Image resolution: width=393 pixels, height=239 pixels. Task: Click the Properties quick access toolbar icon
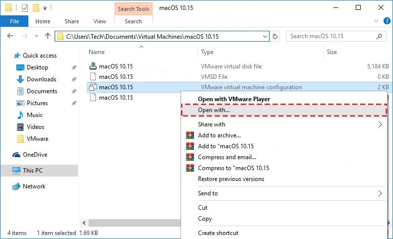pyautogui.click(x=24, y=8)
